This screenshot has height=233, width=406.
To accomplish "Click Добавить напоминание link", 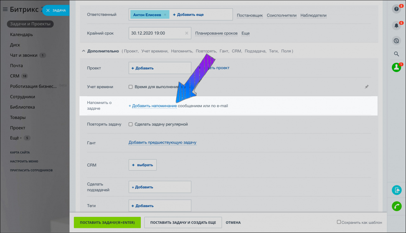I will (154, 106).
